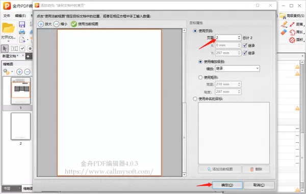Image resolution: width=306 pixels, height=194 pixels.
Task: Click 放大 zoom-in in dialog toolbar
Action: [45, 24]
